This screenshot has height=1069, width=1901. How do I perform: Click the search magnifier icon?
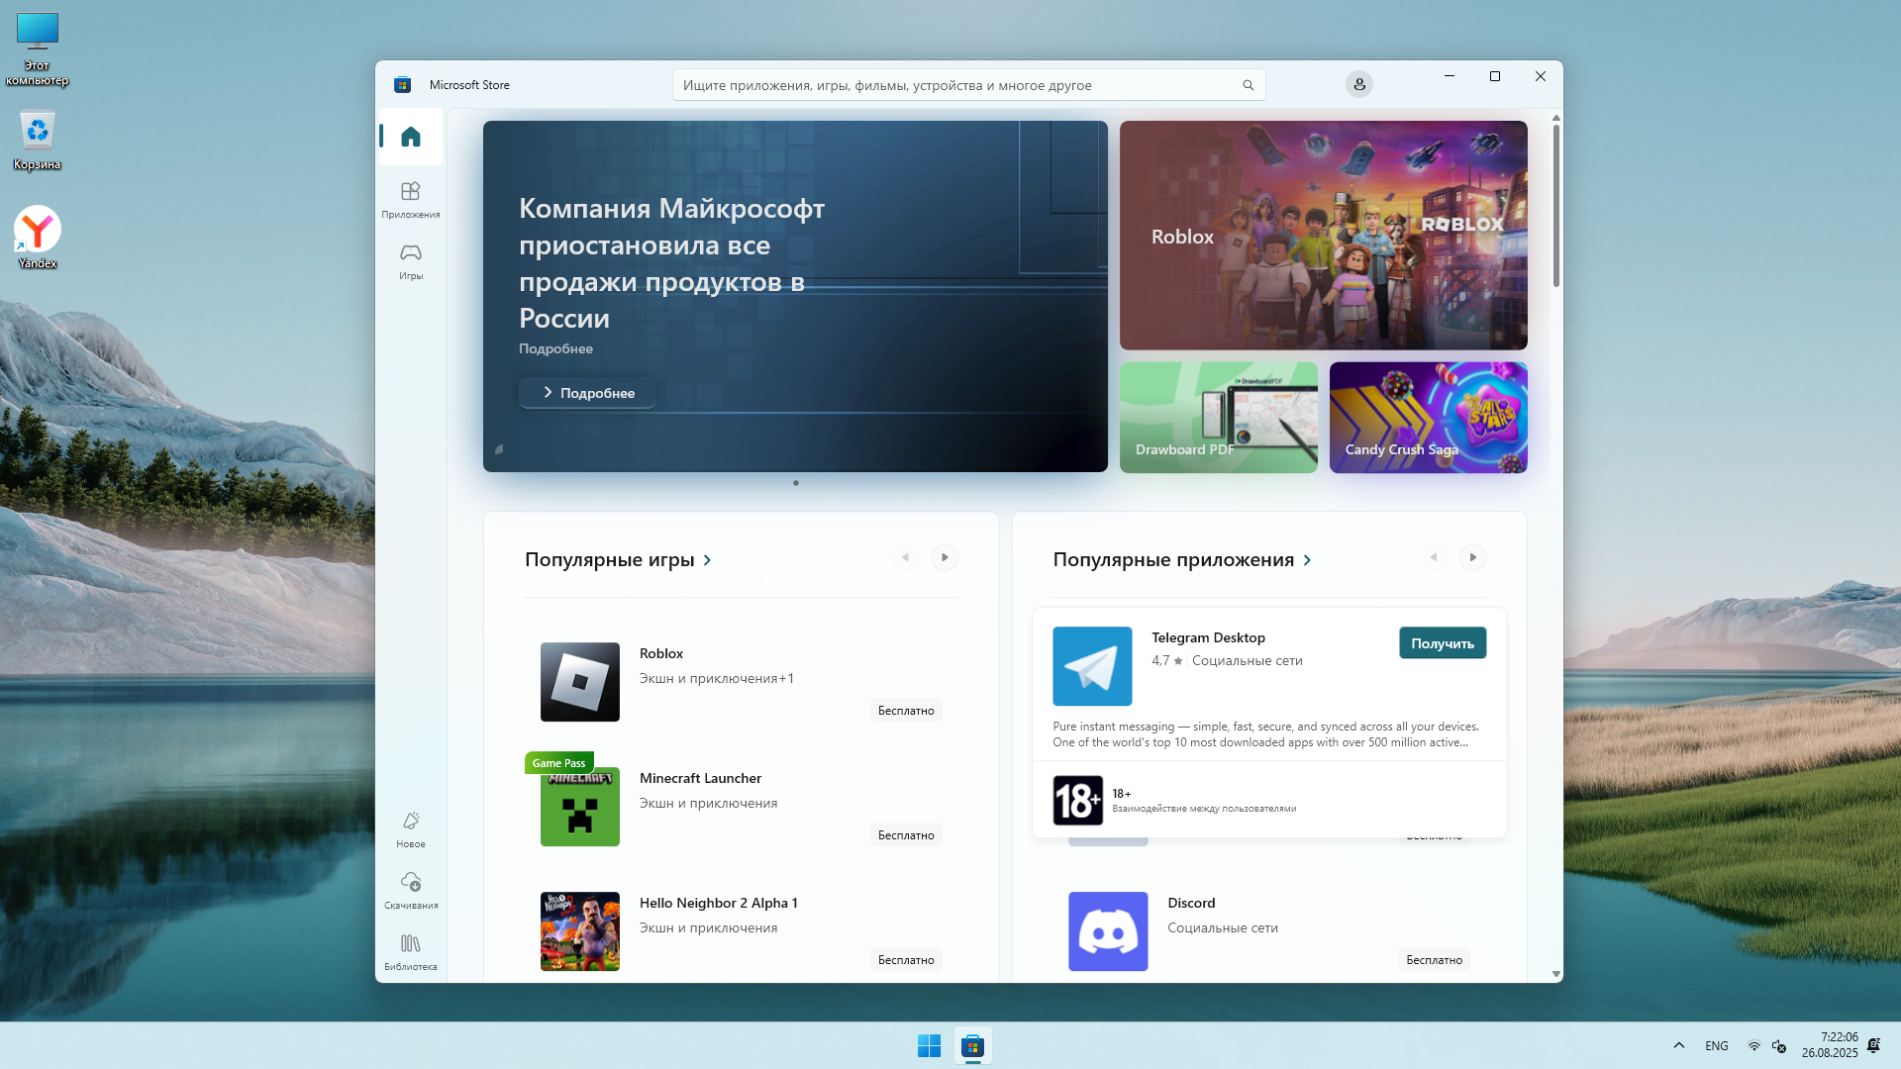coord(1248,86)
